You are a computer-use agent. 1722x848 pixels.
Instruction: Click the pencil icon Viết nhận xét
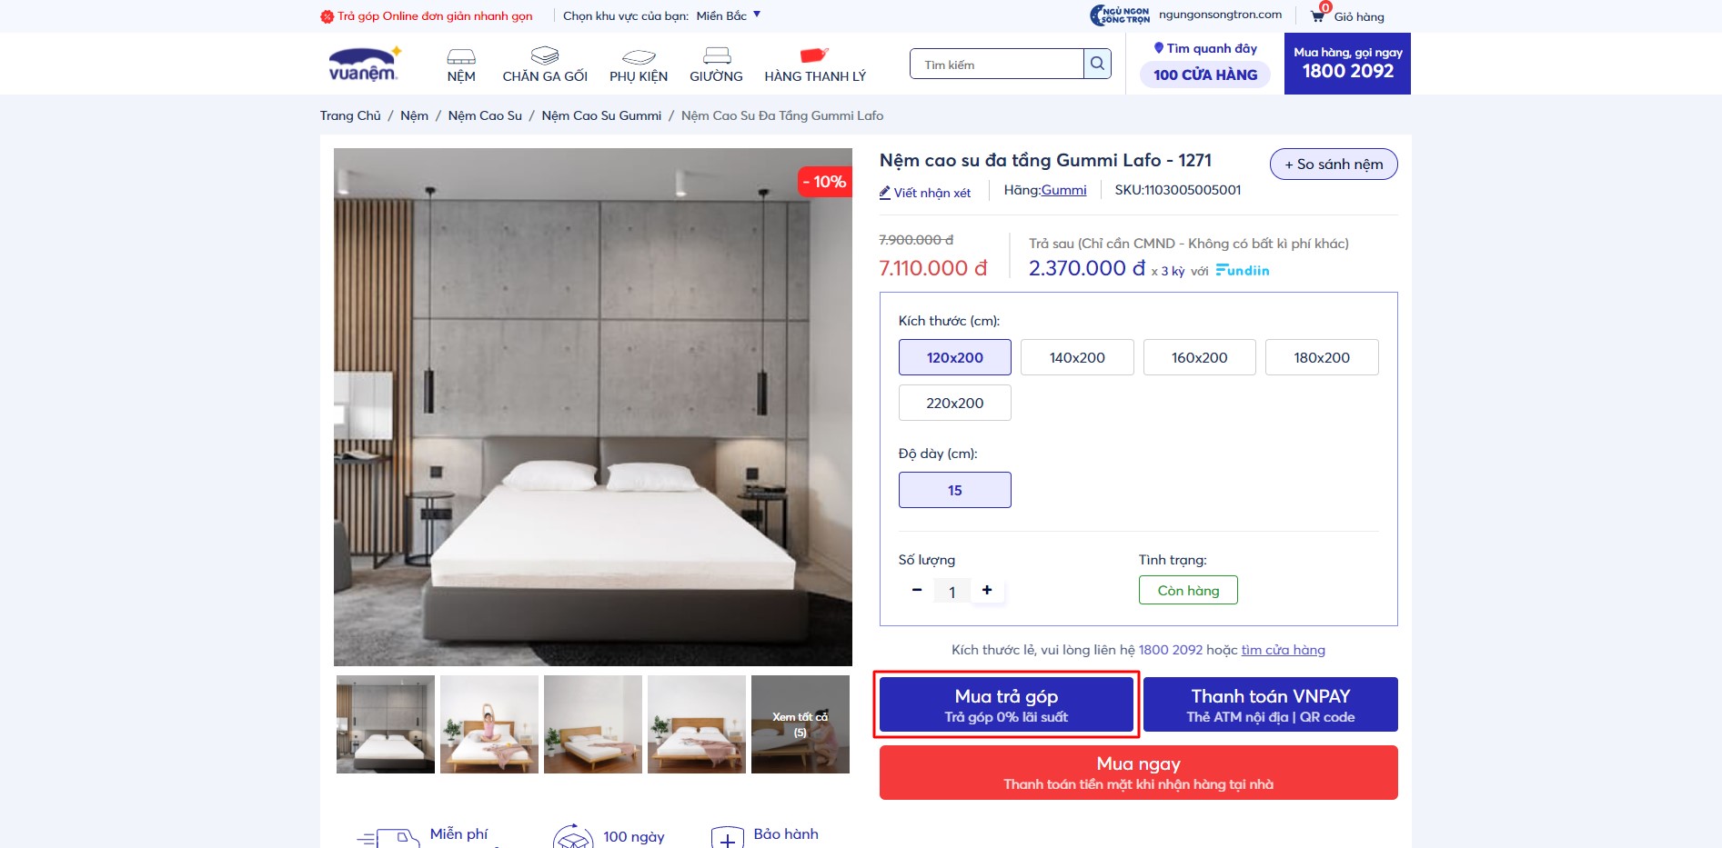(885, 193)
